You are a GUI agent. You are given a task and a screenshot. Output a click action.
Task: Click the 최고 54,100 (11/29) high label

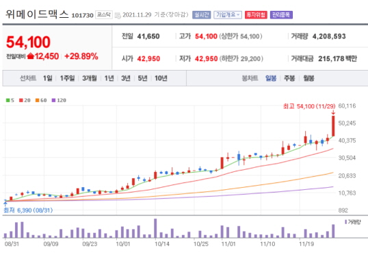(x=309, y=106)
